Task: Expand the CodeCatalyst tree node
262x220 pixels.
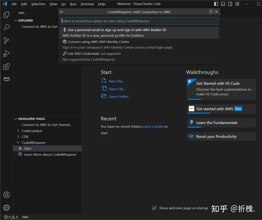Action: (x=19, y=131)
